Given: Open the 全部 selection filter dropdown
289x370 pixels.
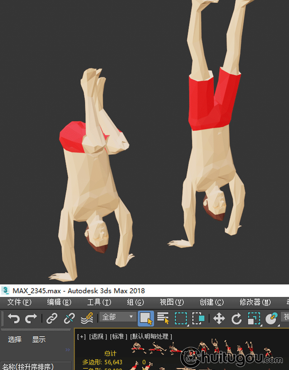Looking at the screenshot, I should [x=118, y=317].
